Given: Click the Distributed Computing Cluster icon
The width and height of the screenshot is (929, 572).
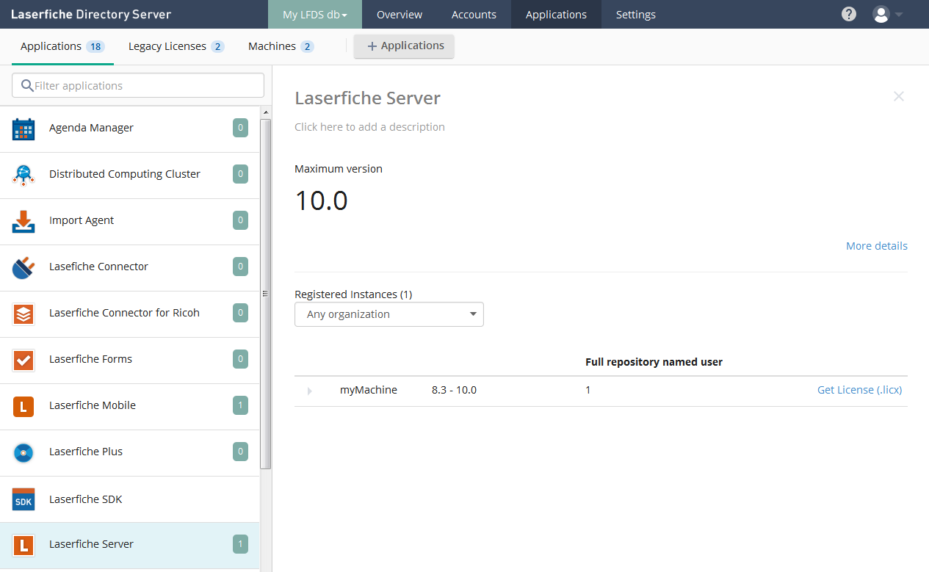Looking at the screenshot, I should pyautogui.click(x=24, y=175).
